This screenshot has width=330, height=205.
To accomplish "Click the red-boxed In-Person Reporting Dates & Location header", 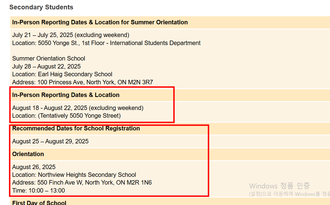I will pos(66,95).
